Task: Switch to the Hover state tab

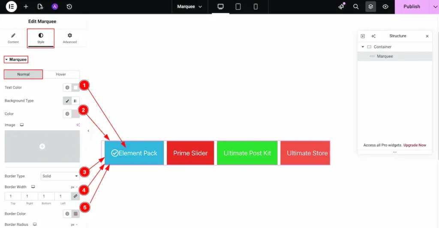Action: [61, 75]
